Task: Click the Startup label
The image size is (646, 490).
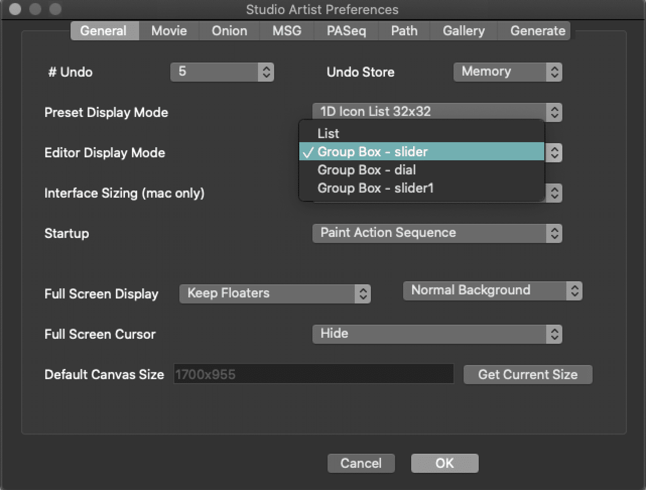Action: pyautogui.click(x=67, y=233)
